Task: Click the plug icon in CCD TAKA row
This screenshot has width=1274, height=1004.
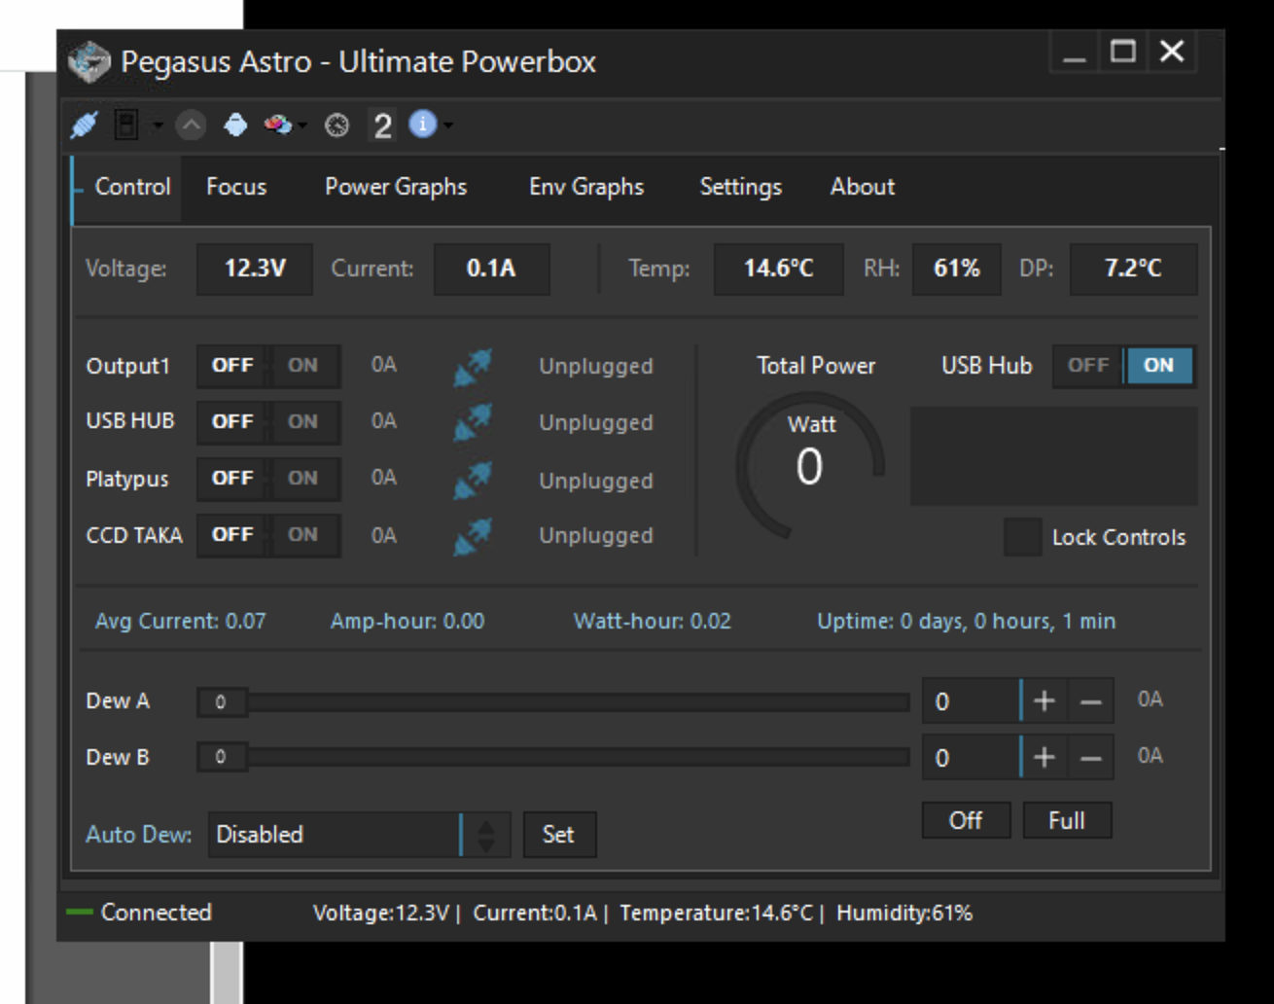Action: point(473,536)
